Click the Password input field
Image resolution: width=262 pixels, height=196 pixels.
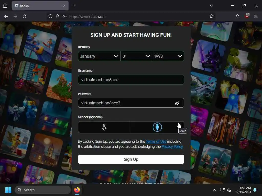(x=131, y=103)
